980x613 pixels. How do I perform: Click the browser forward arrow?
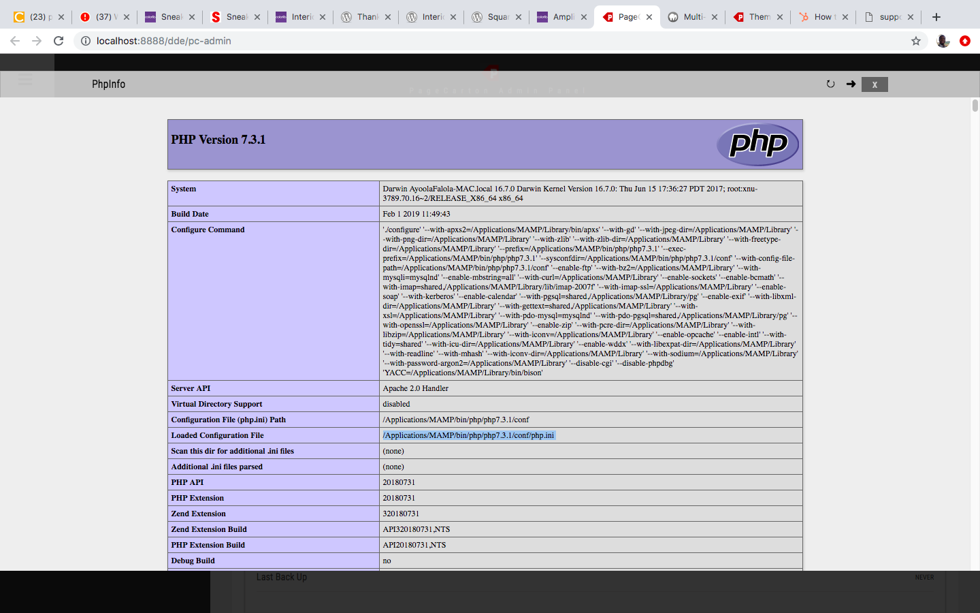tap(37, 41)
